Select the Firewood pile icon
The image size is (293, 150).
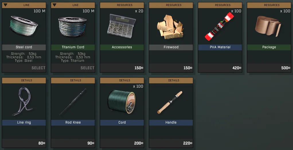point(170,27)
